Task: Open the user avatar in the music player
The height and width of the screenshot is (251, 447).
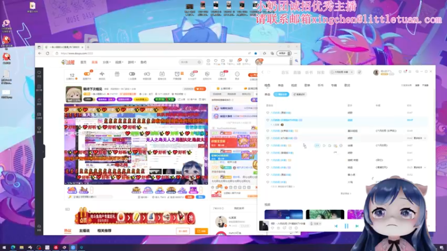Action: (376, 73)
